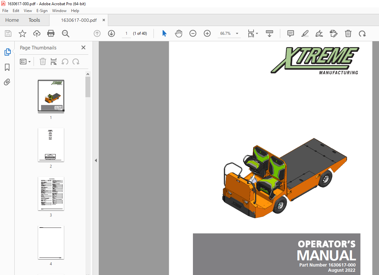Open the Help menu
This screenshot has width=379, height=275.
pos(75,11)
